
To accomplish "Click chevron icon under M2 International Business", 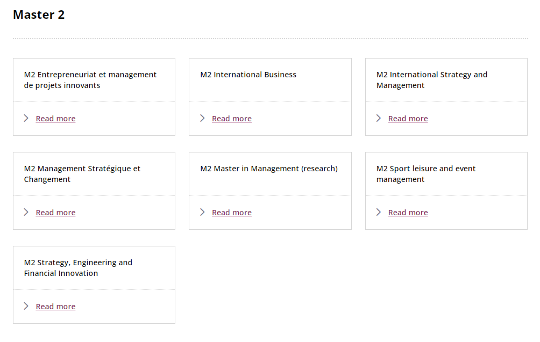I will [202, 118].
